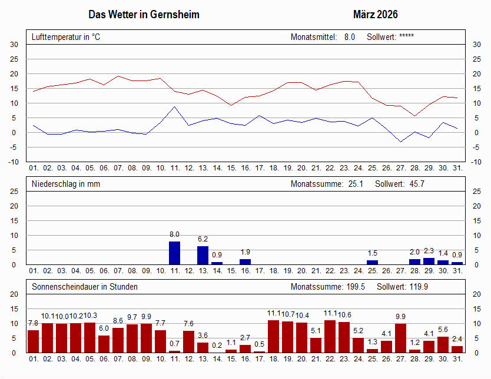Click the blue line peak on day 11
The width and height of the screenshot is (491, 379).
click(174, 107)
